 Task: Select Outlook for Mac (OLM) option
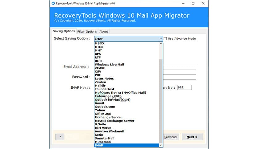tap(127, 100)
